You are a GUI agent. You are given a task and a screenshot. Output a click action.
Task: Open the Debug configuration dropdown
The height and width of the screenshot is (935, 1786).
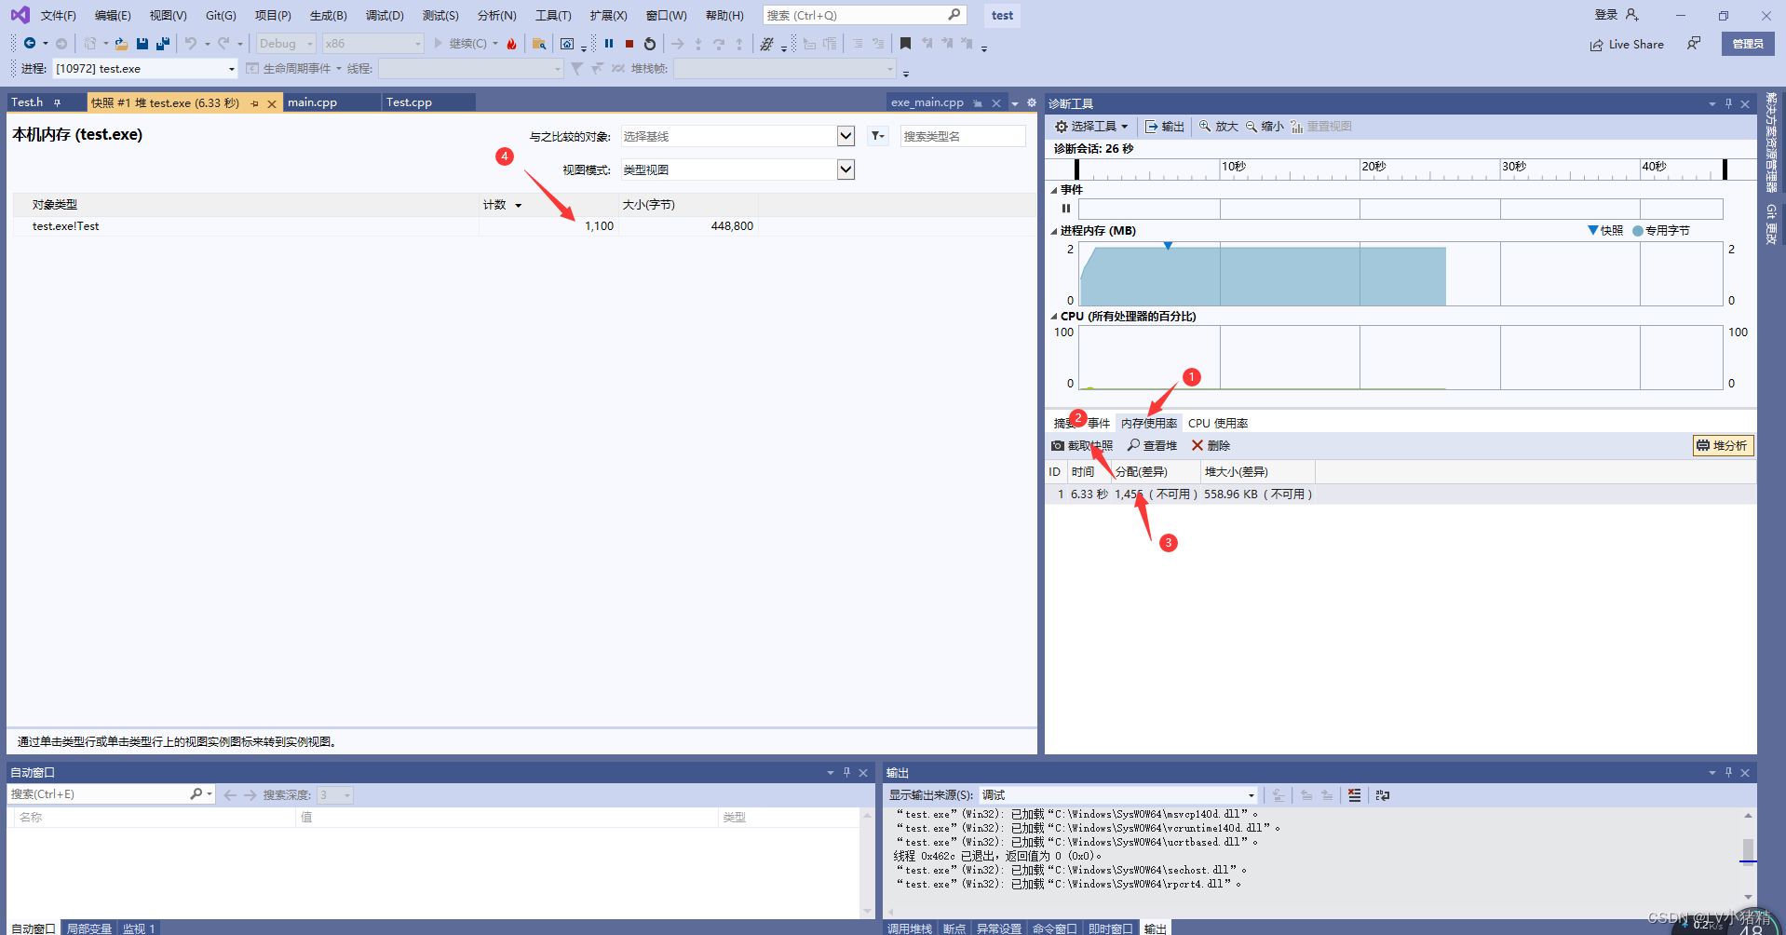point(286,44)
